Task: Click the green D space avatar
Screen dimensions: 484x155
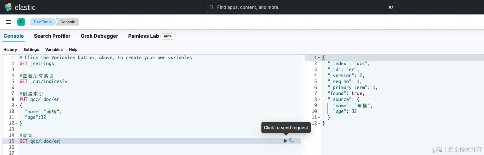Action: click(21, 22)
